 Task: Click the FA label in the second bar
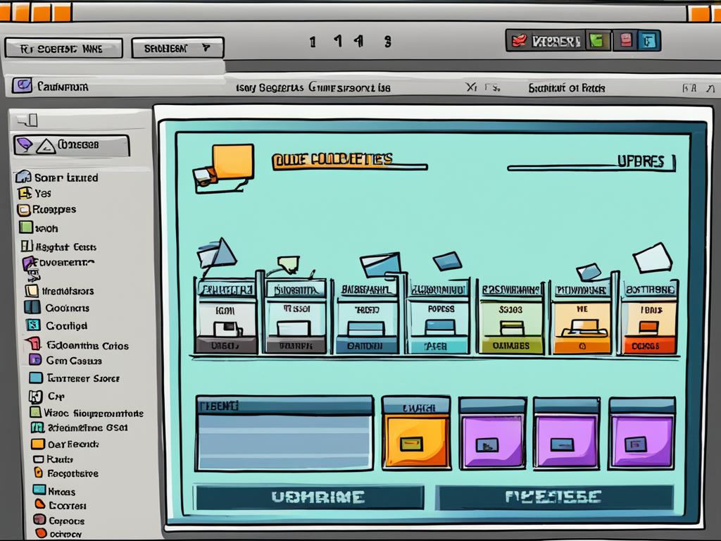coord(689,88)
